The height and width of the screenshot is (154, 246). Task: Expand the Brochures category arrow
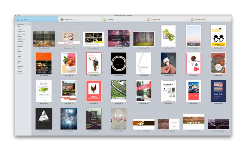[x=16, y=29]
